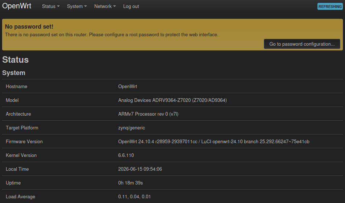Screen dimensions: 345x203
Task: Go to password configuration
Action: (302, 44)
